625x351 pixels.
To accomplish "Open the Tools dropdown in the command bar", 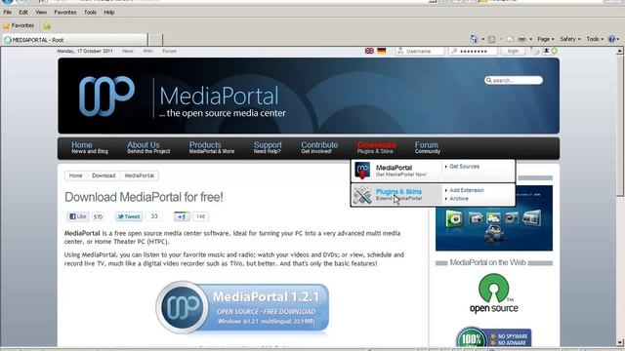I will pyautogui.click(x=595, y=39).
